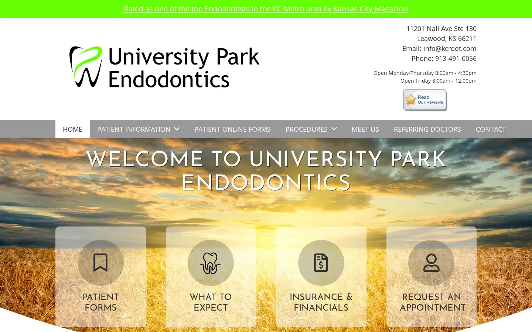Click the University Park Endodontics logo wordmark
Screen dimensions: 532x332
click(x=184, y=68)
